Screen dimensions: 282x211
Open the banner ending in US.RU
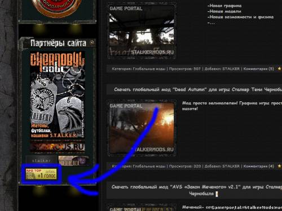[x=58, y=147]
